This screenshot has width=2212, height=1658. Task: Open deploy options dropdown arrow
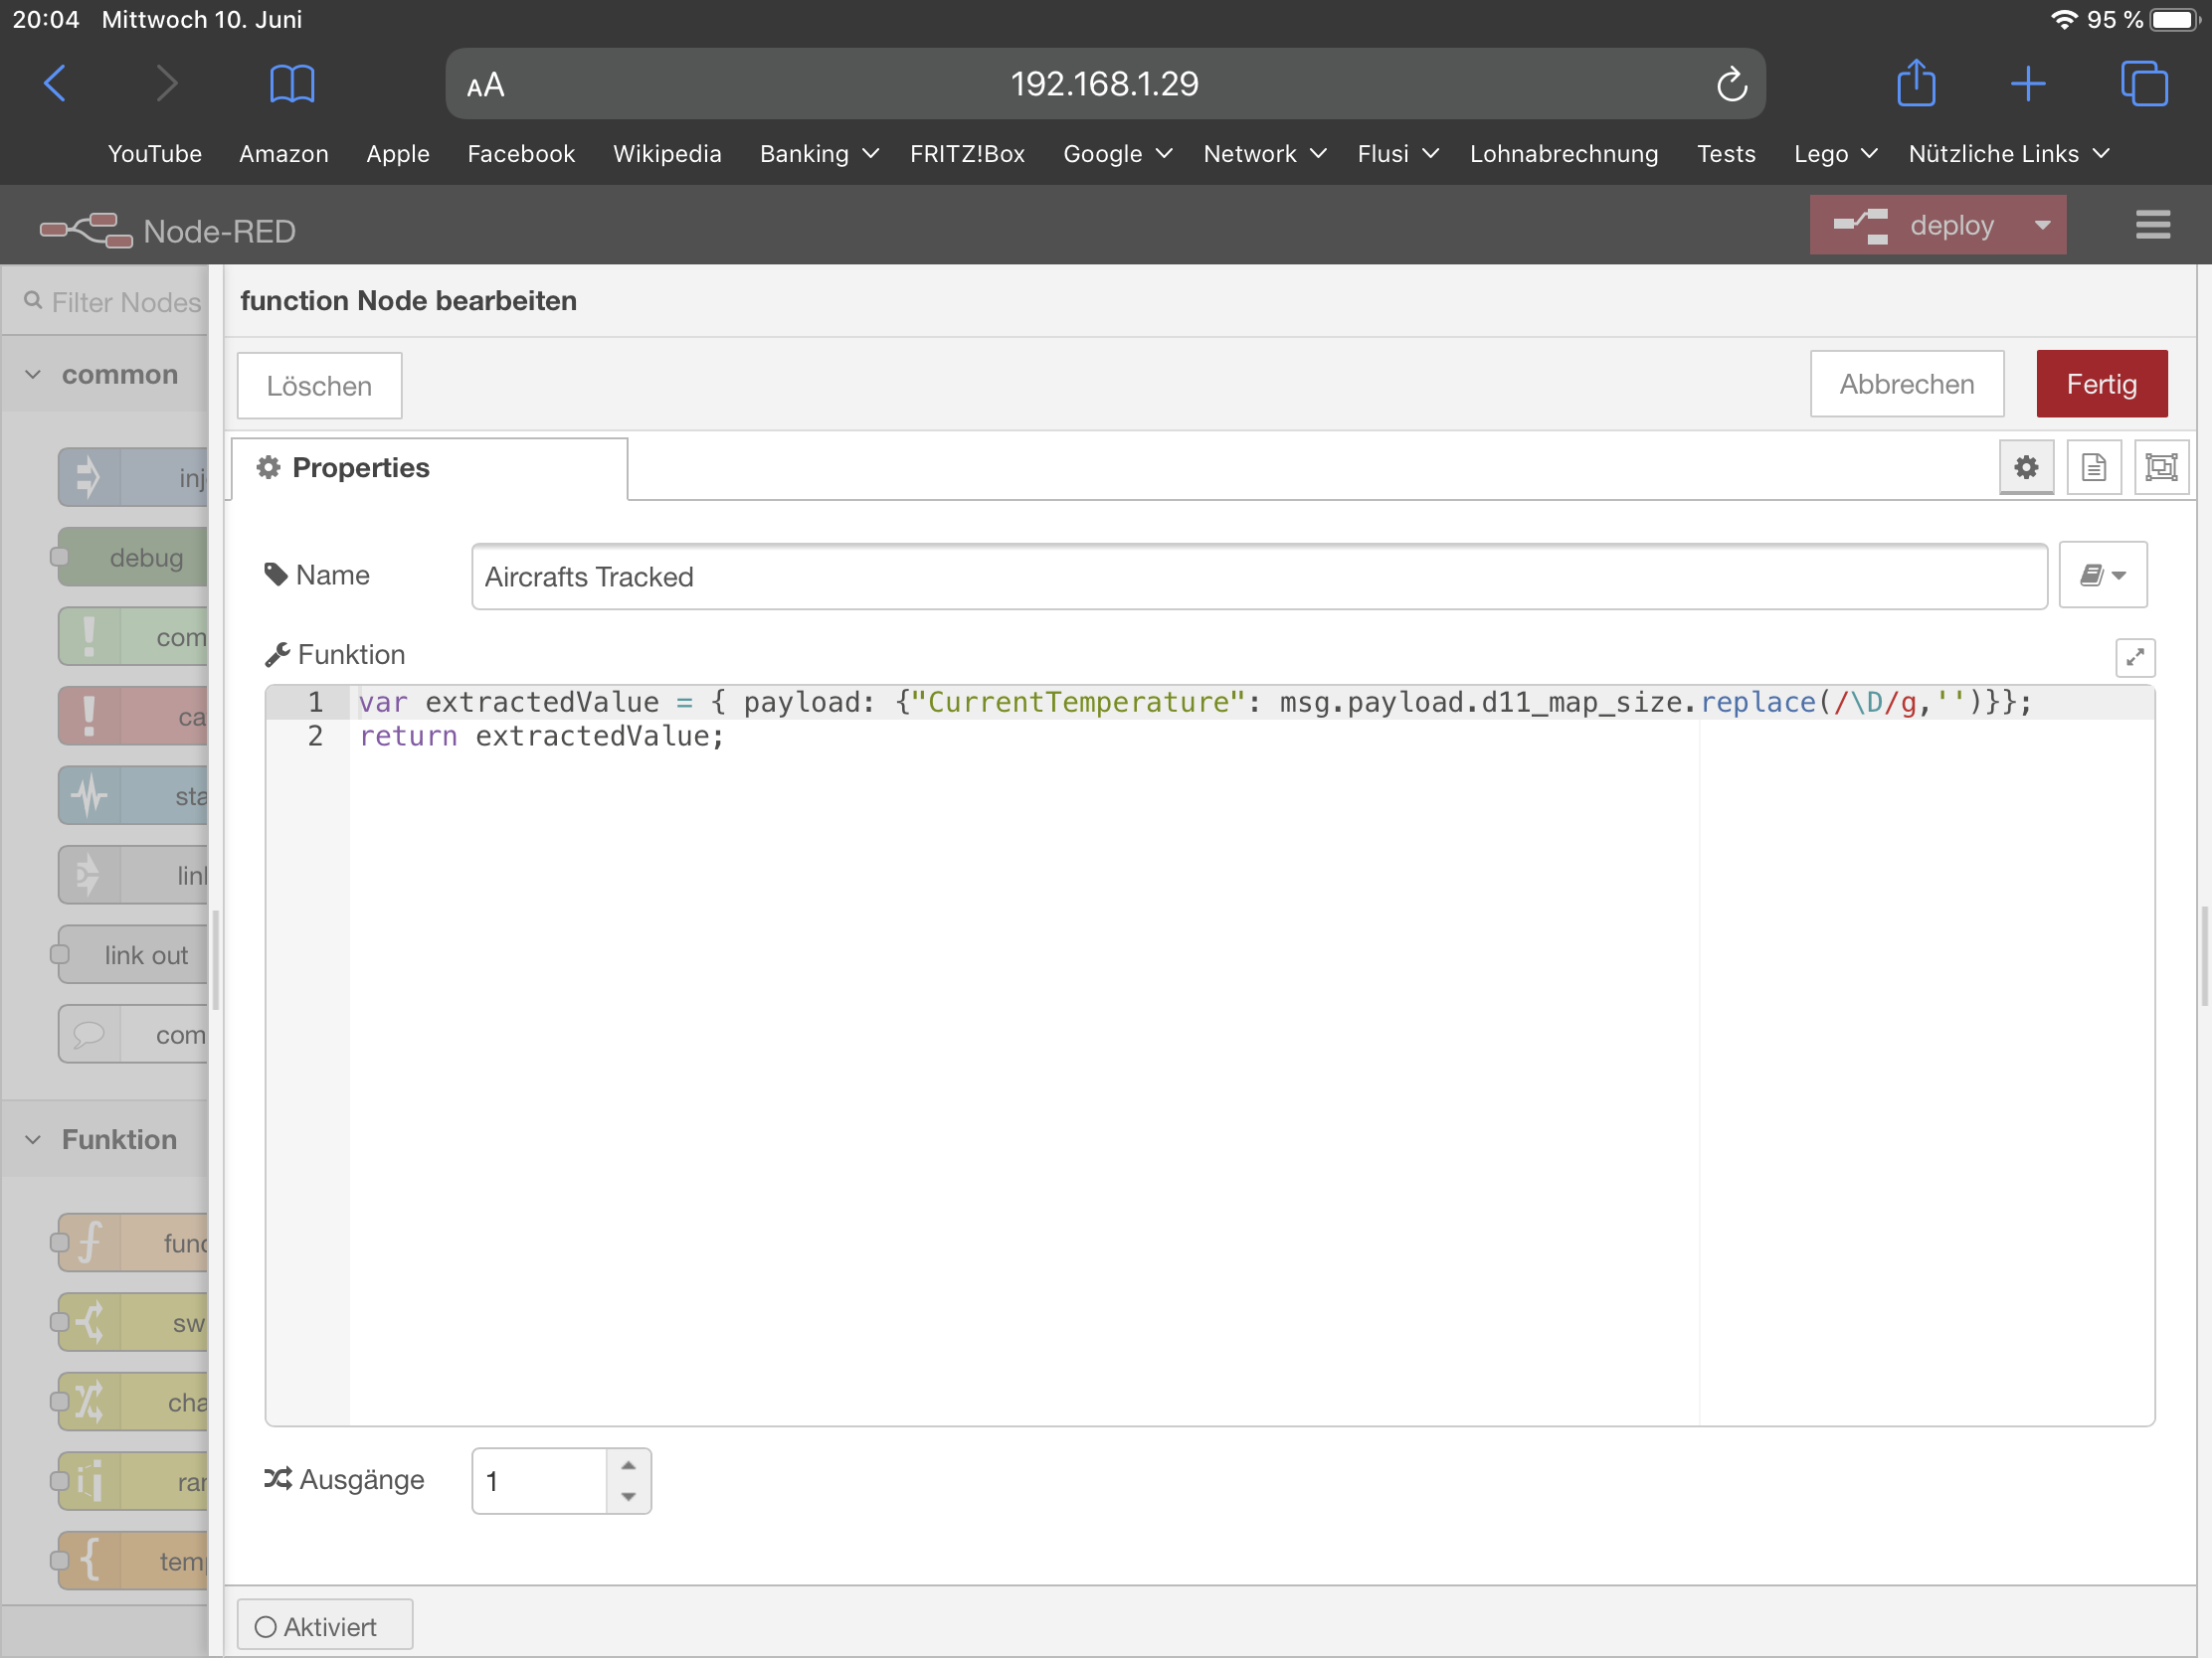[2042, 226]
